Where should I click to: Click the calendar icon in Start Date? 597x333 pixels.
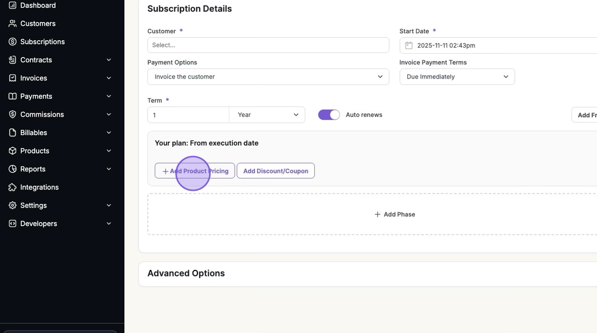408,45
